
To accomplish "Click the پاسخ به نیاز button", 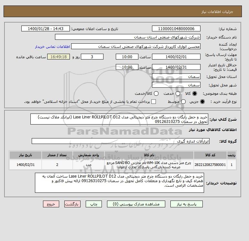I will point(187,204).
